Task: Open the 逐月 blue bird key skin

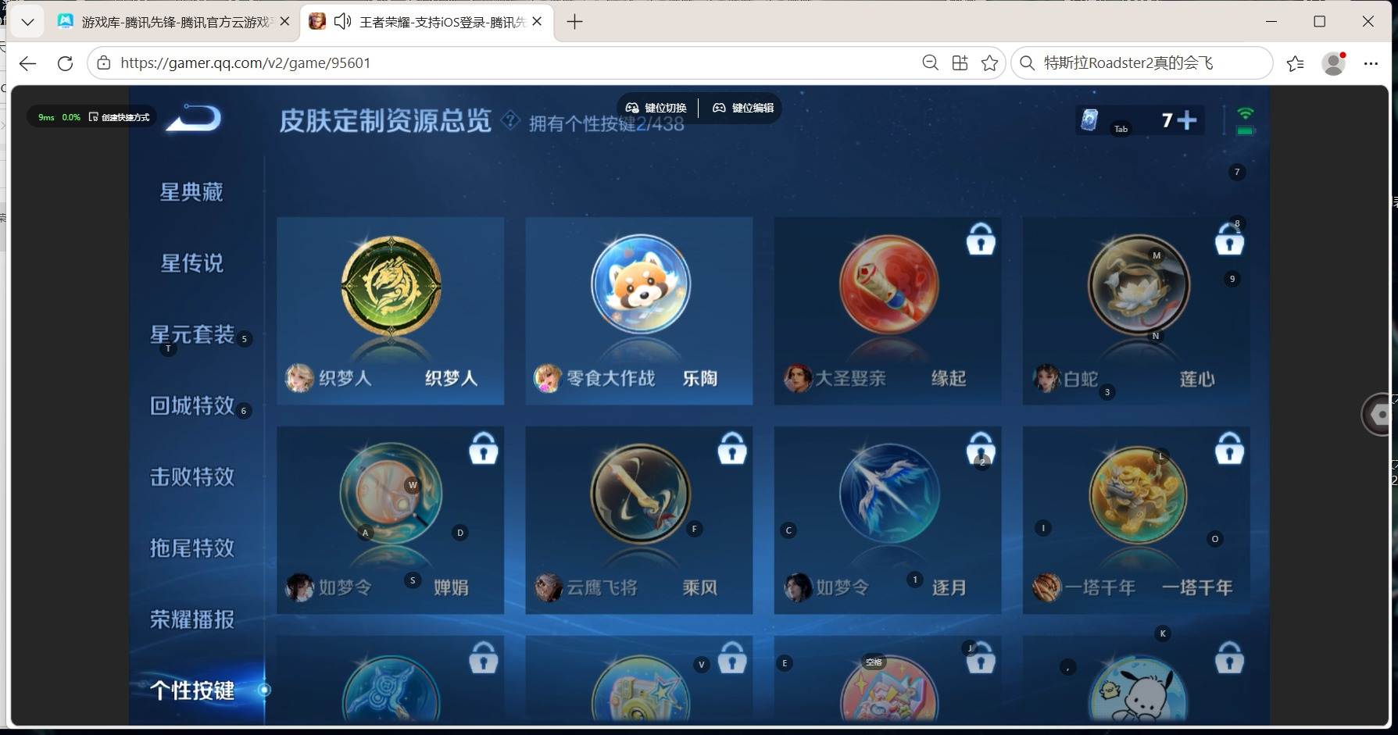Action: (888, 494)
